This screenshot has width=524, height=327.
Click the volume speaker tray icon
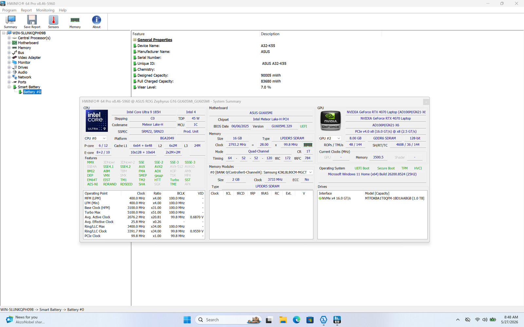[485, 320]
